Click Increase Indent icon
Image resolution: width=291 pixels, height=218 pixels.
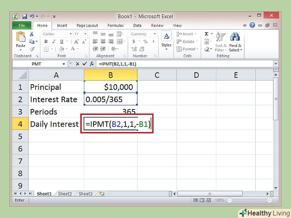[103, 49]
